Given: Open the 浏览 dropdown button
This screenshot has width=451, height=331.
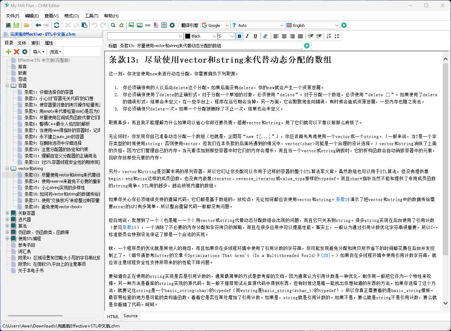Looking at the screenshot, I should coord(56,52).
